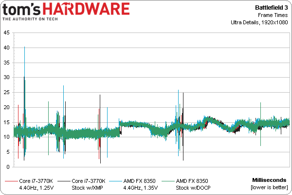Click black legend line for i7-3770K Stock

coord(64,181)
